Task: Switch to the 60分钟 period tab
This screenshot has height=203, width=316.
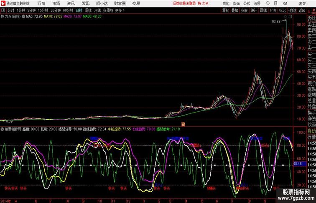Action: click(x=68, y=10)
